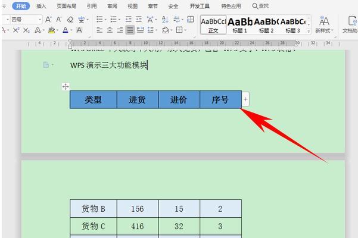Image resolution: width=358 pixels, height=238 pixels.
Task: Apply the 标题 1 style
Action: tap(239, 25)
